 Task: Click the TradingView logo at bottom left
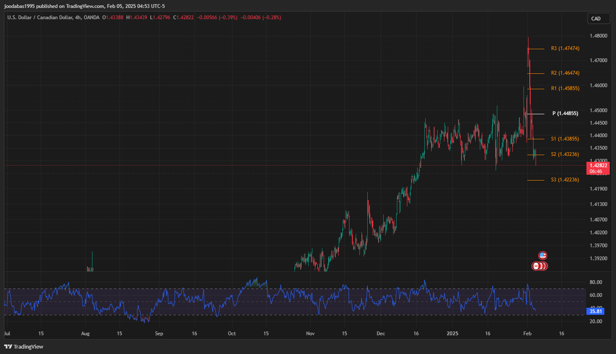pos(24,346)
